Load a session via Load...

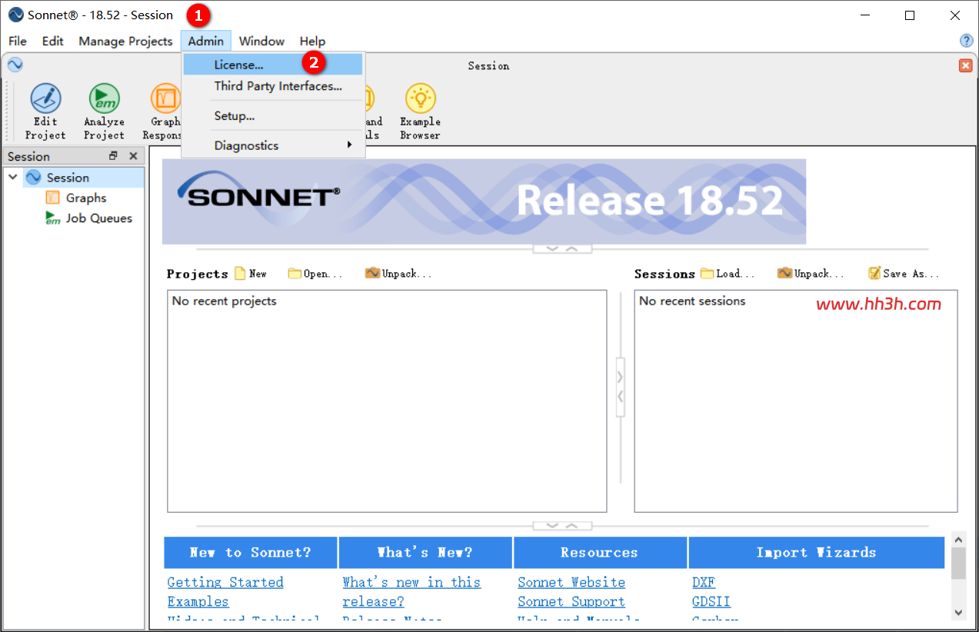pos(728,274)
